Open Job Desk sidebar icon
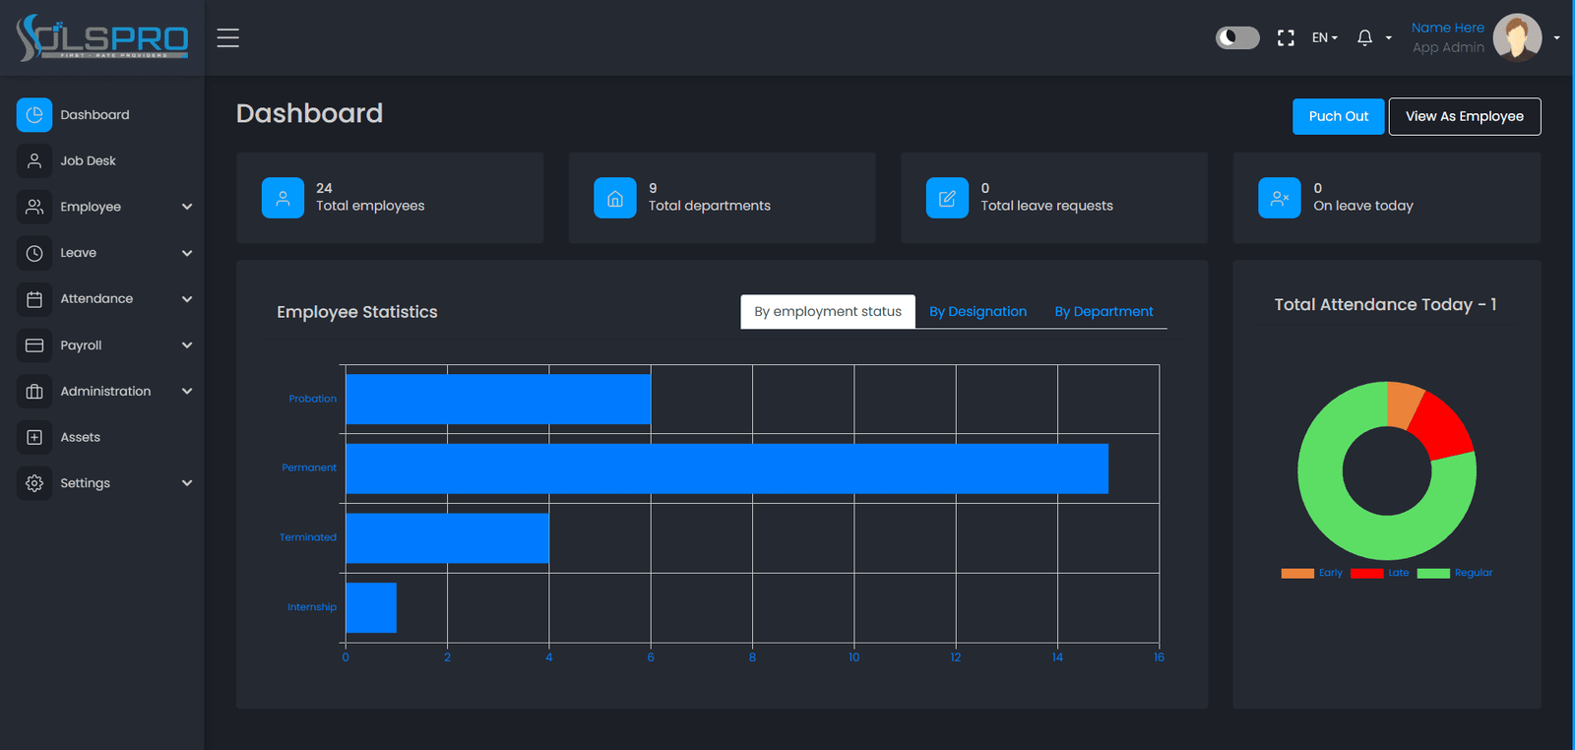This screenshot has width=1575, height=750. click(x=34, y=160)
